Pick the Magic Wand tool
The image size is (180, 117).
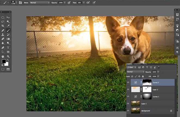tap(8, 22)
